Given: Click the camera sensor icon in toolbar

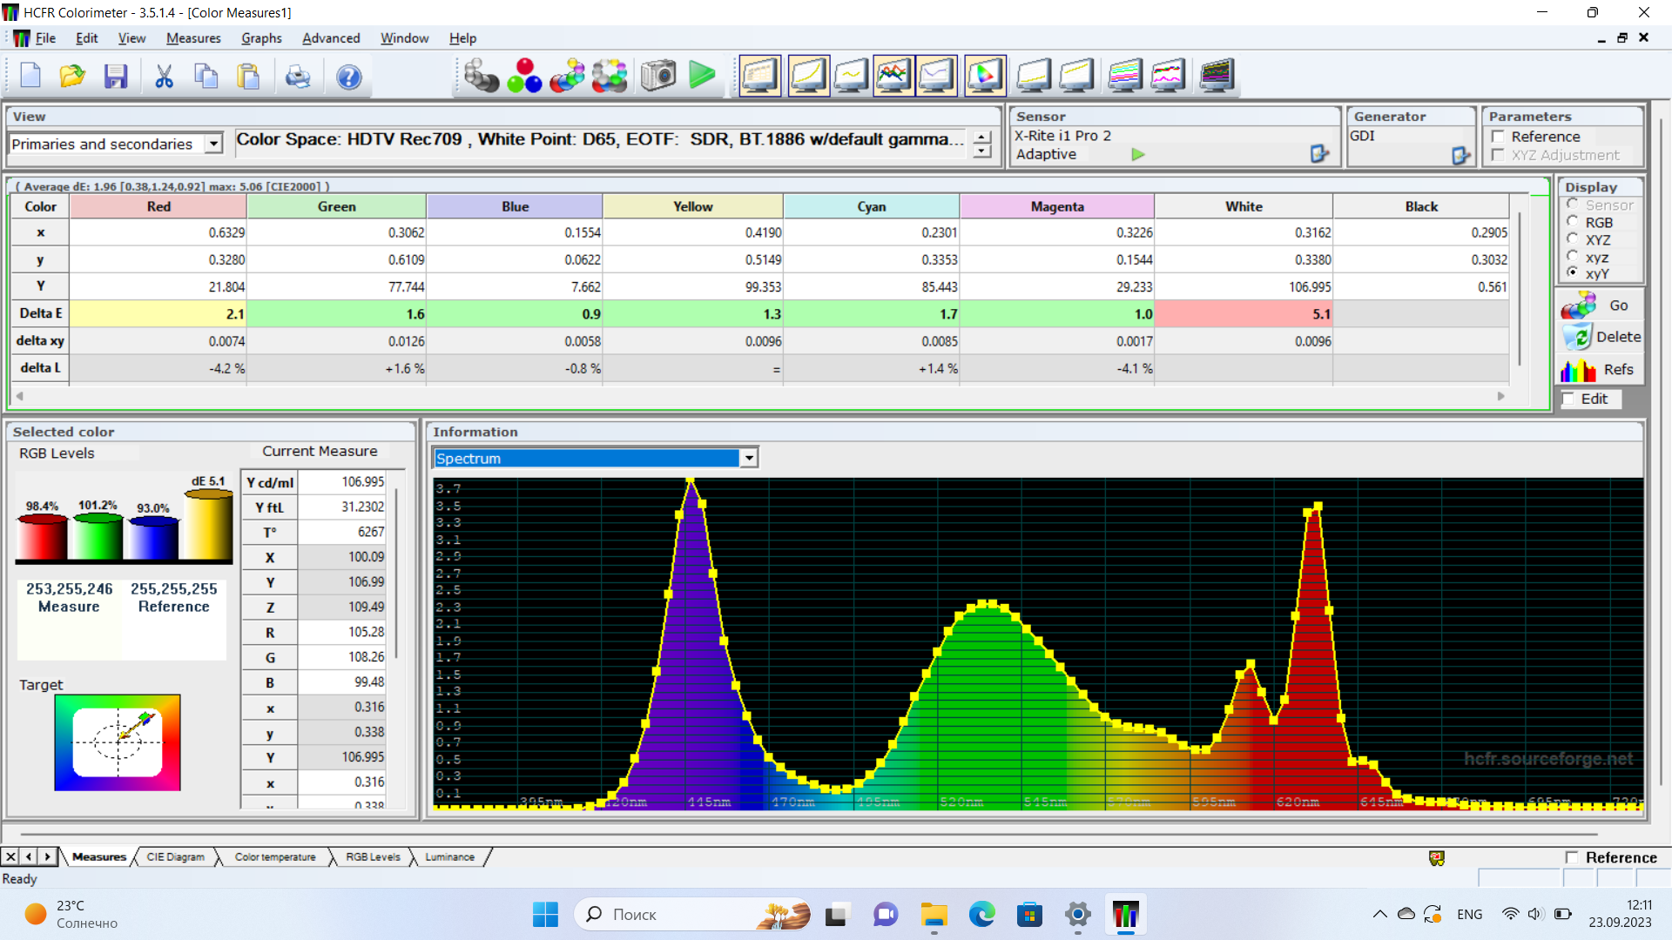Looking at the screenshot, I should 658,77.
